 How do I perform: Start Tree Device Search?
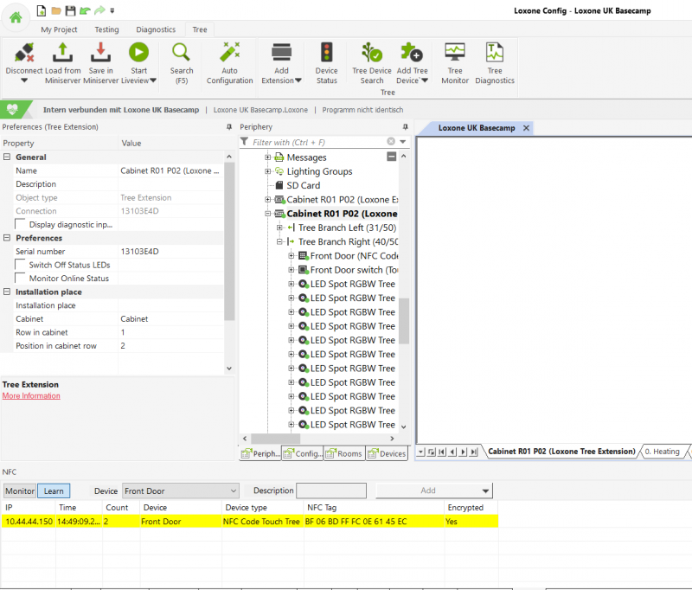(x=371, y=53)
